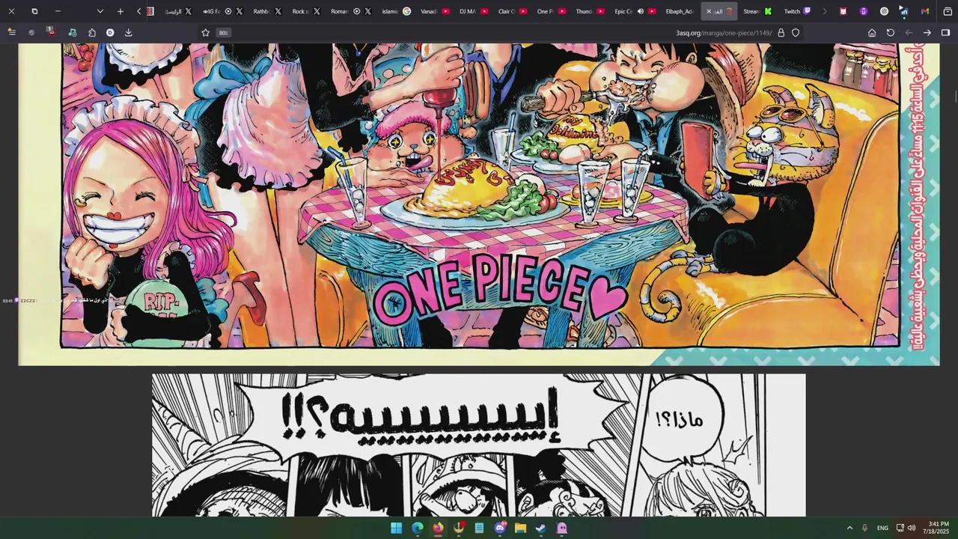The width and height of the screenshot is (958, 539).
Task: Switch to the DJ MA YouTube tab
Action: [x=473, y=11]
